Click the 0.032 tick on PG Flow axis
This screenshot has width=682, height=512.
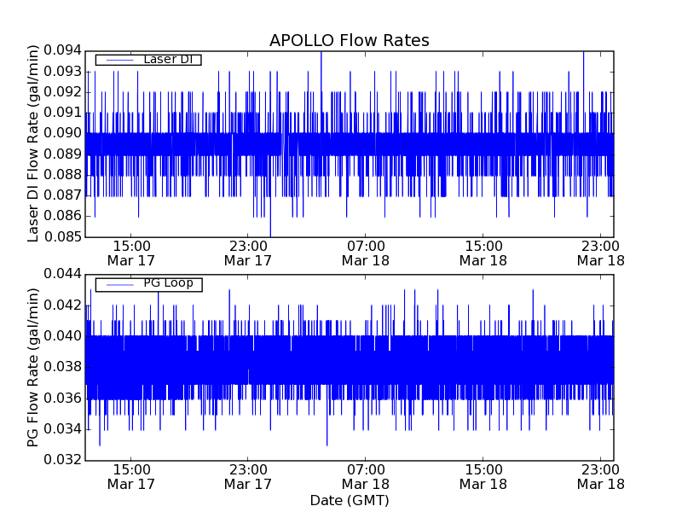click(62, 460)
